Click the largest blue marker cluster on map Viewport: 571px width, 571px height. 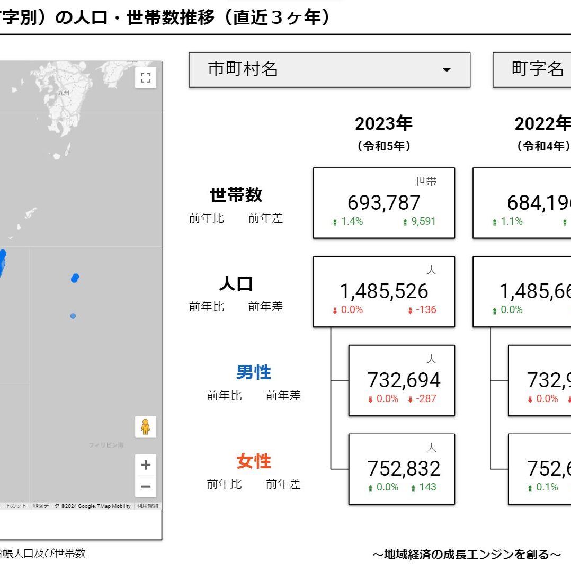(x=2, y=262)
